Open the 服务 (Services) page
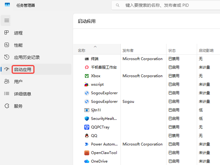Screen dimensions: 220x165 pyautogui.click(x=18, y=106)
